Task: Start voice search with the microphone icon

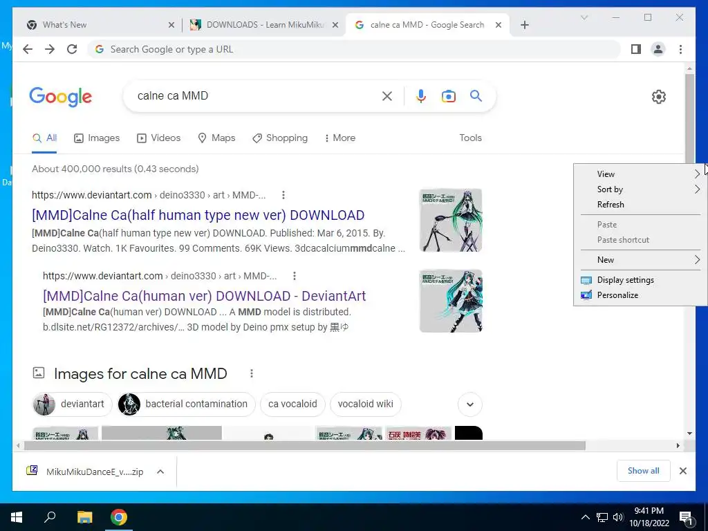Action: [421, 95]
